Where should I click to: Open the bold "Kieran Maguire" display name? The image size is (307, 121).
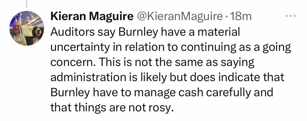click(x=91, y=17)
